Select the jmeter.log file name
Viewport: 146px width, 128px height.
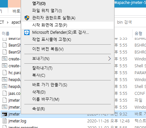17,121
